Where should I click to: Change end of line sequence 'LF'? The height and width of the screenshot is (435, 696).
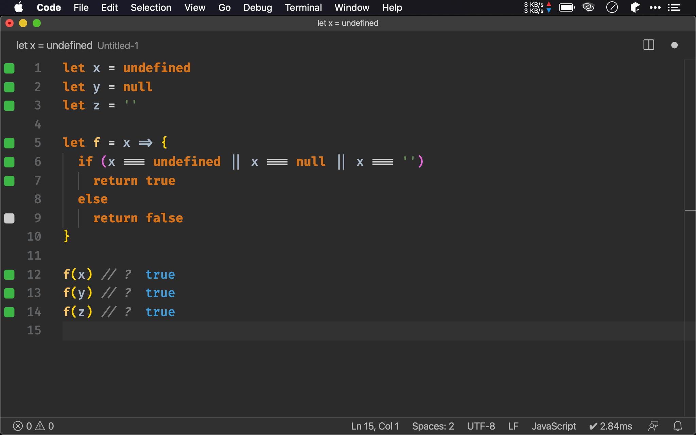513,426
